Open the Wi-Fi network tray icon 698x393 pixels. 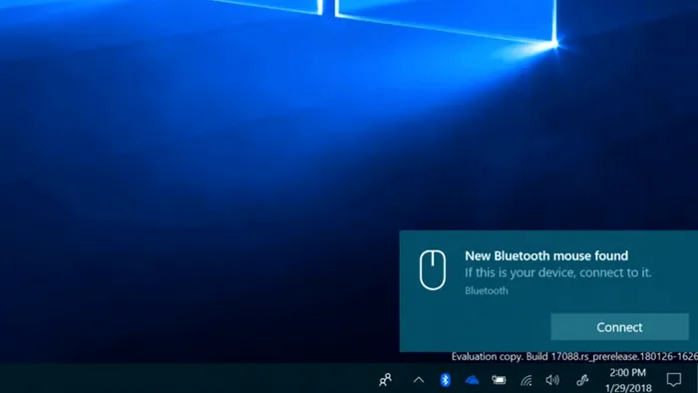pyautogui.click(x=526, y=381)
